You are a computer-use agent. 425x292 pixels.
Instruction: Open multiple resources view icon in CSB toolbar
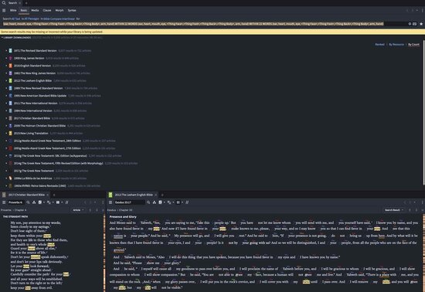[58, 202]
